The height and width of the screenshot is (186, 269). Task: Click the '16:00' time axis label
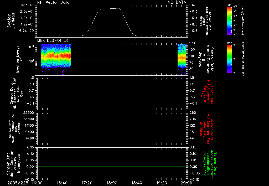pos(37,183)
